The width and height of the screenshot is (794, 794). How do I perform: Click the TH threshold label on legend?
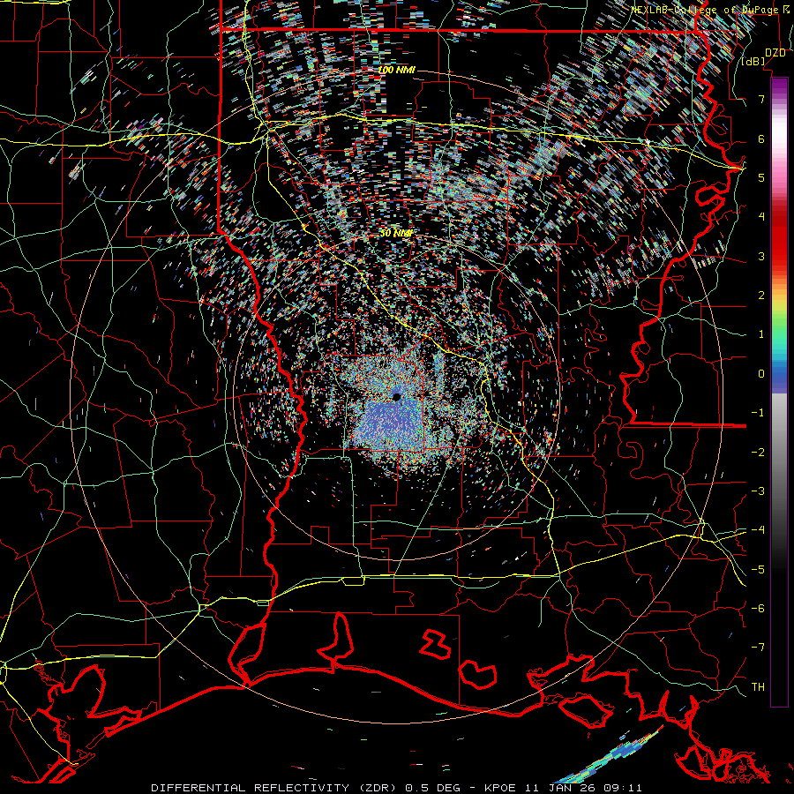coord(758,687)
